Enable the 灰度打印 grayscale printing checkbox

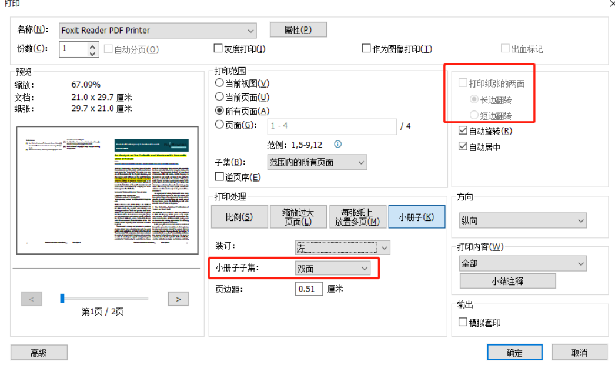(219, 48)
